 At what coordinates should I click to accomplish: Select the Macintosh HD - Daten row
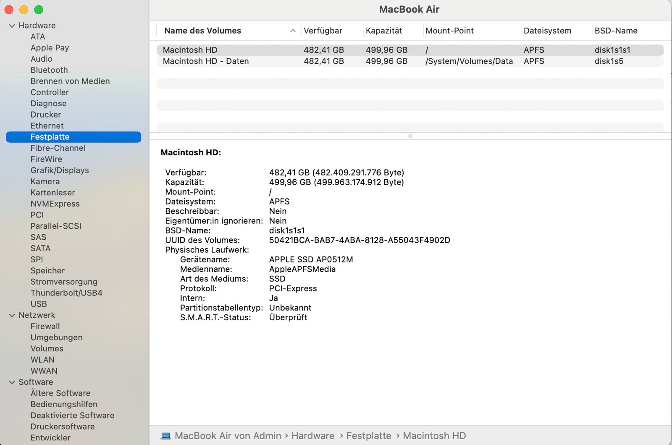[410, 61]
